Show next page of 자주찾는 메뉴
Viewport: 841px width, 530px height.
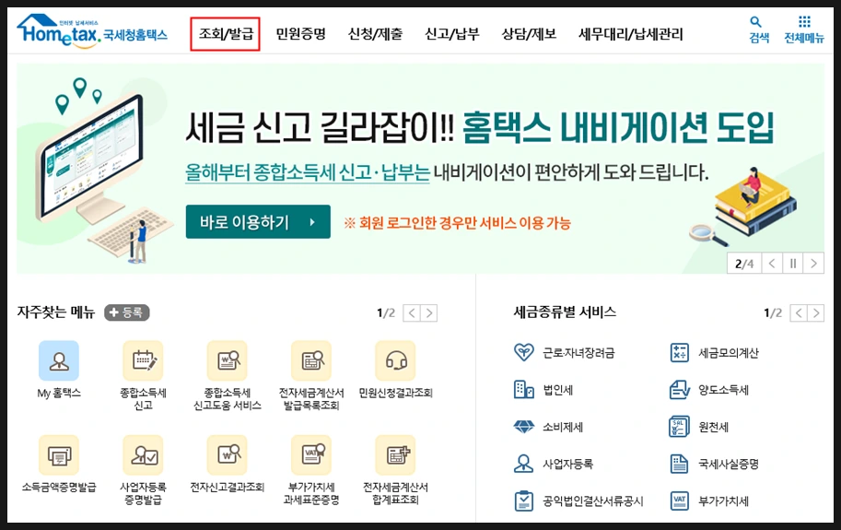point(429,312)
